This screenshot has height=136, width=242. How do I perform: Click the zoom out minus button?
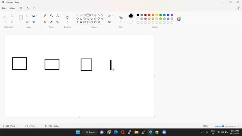[x=212, y=126]
